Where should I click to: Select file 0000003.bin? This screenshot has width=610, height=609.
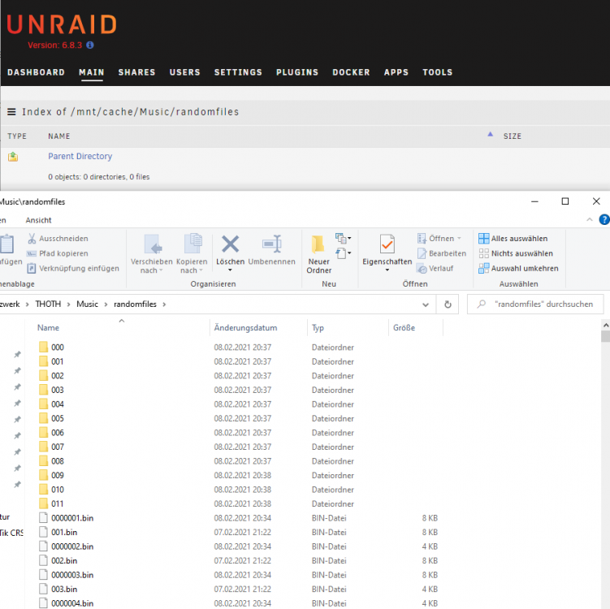click(72, 575)
